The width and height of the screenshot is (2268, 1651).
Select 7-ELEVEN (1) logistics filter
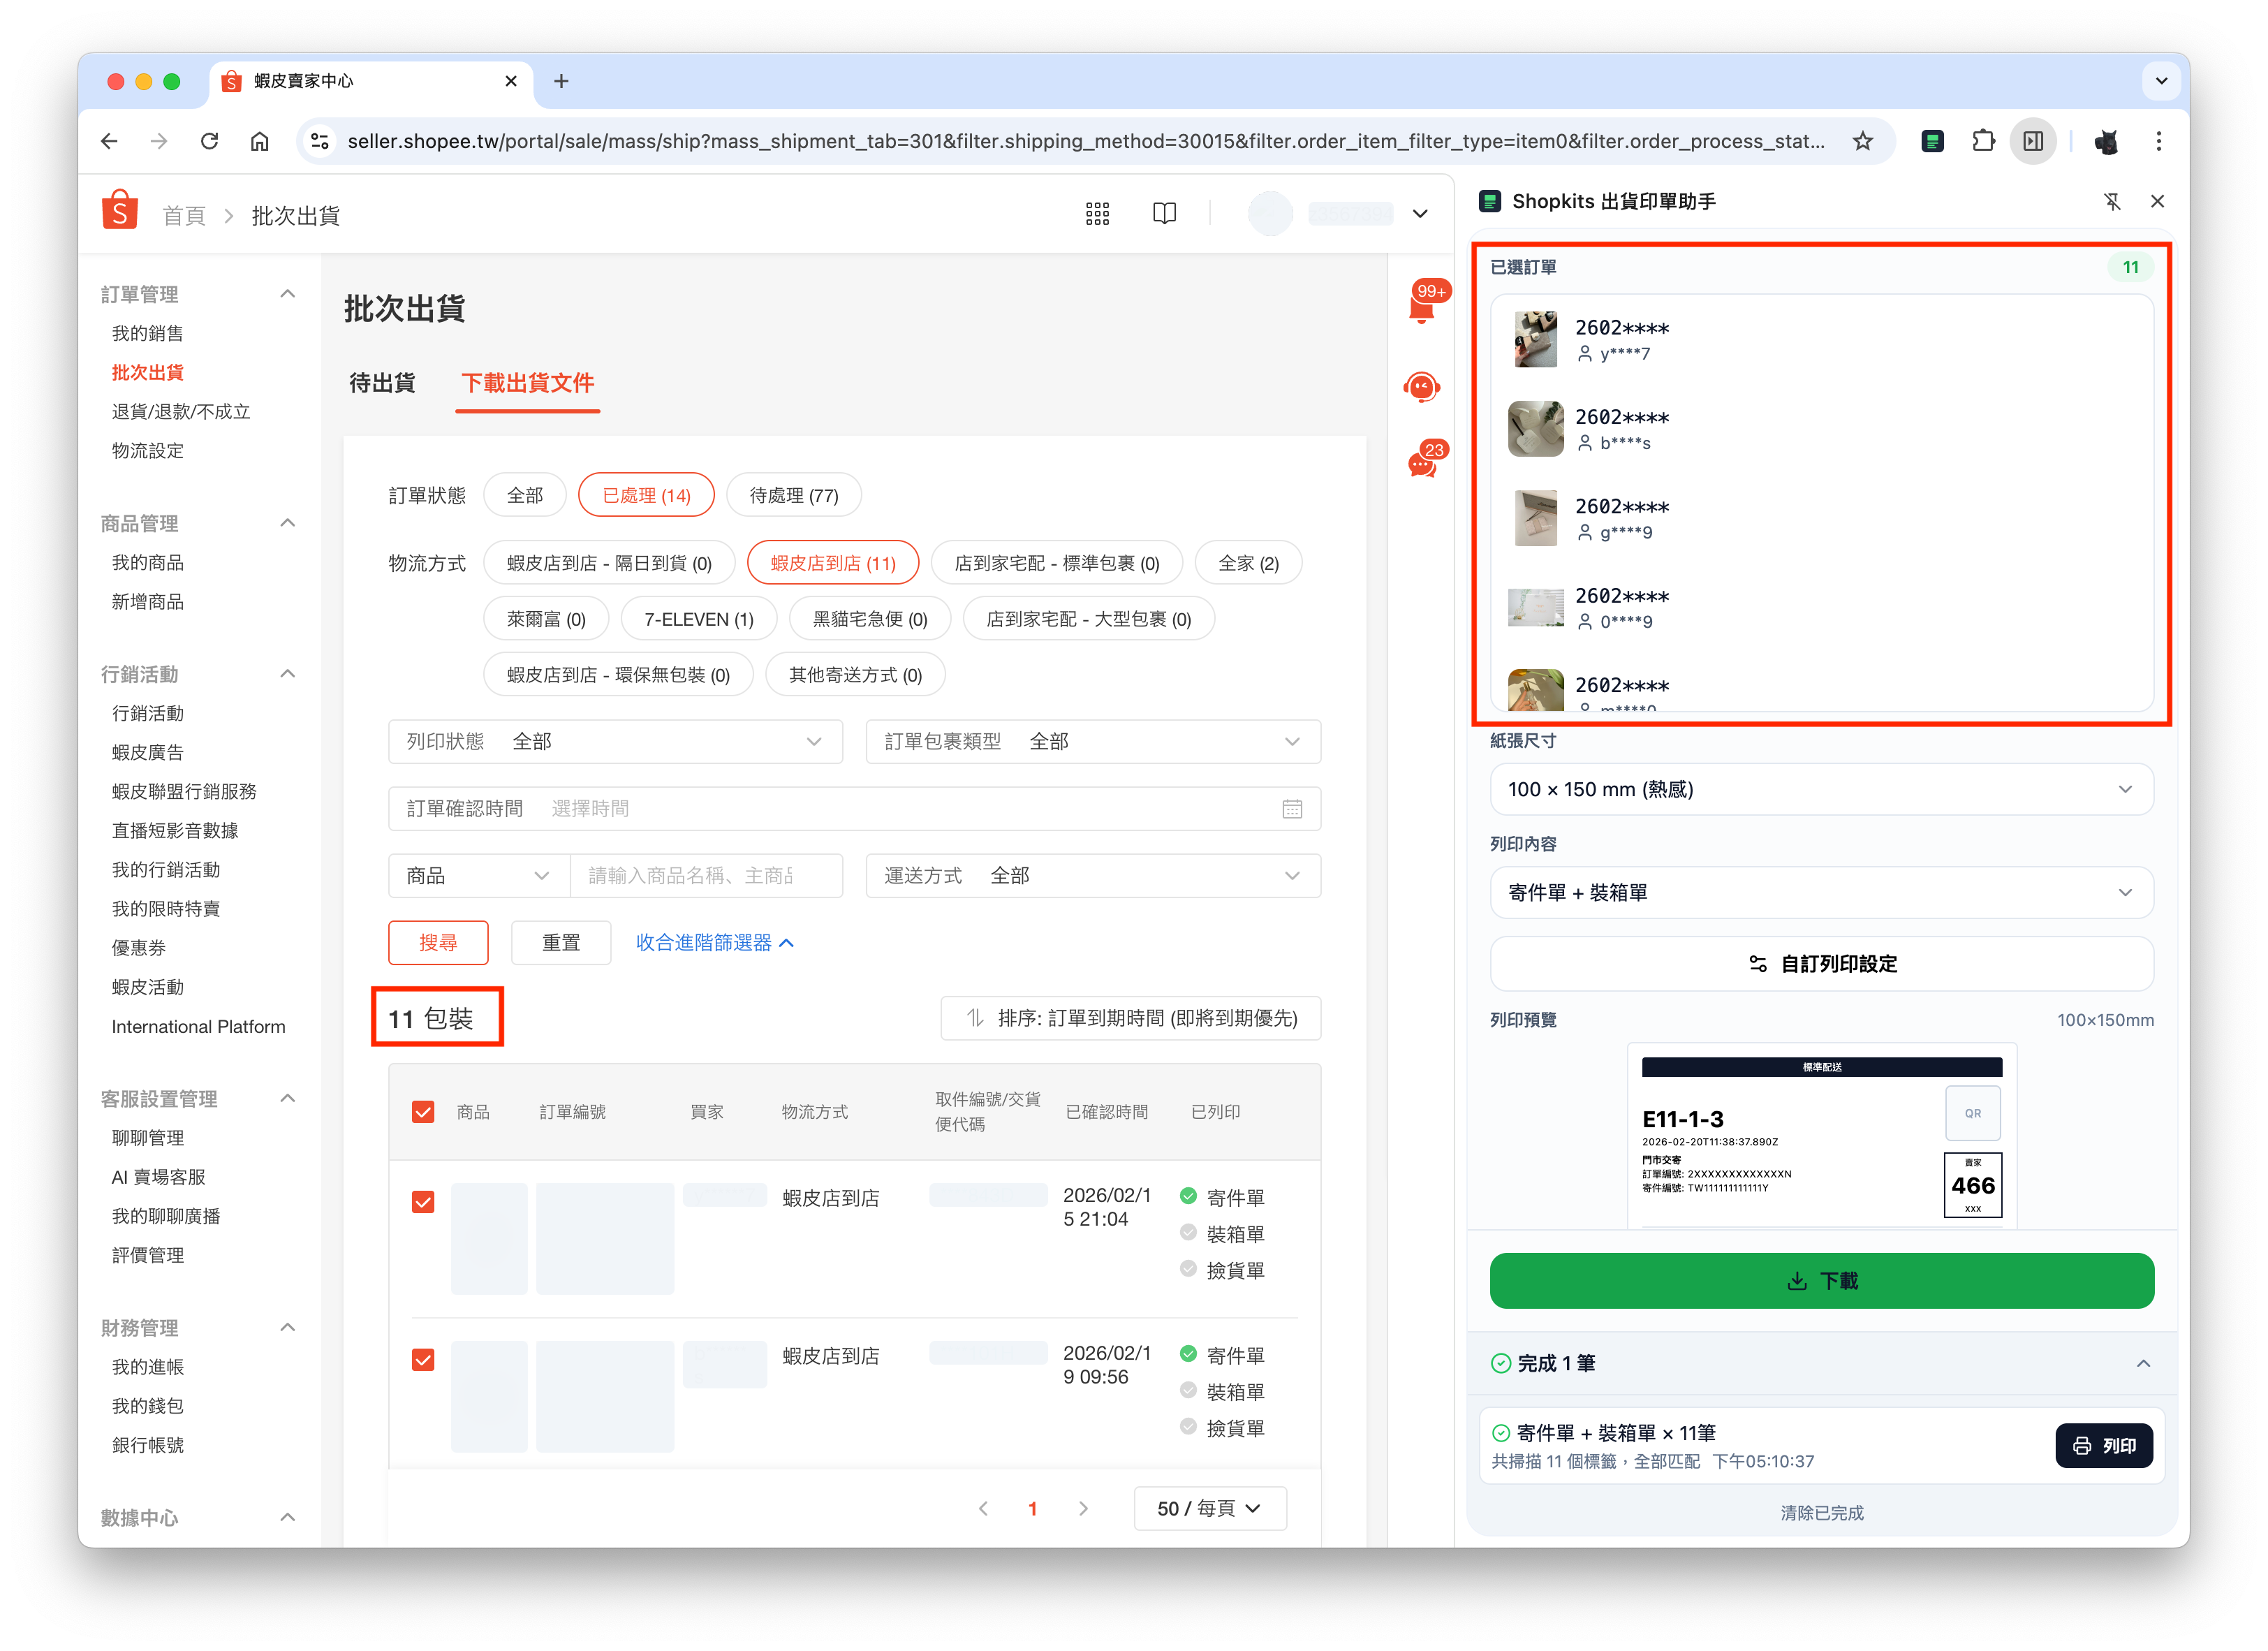tap(699, 619)
